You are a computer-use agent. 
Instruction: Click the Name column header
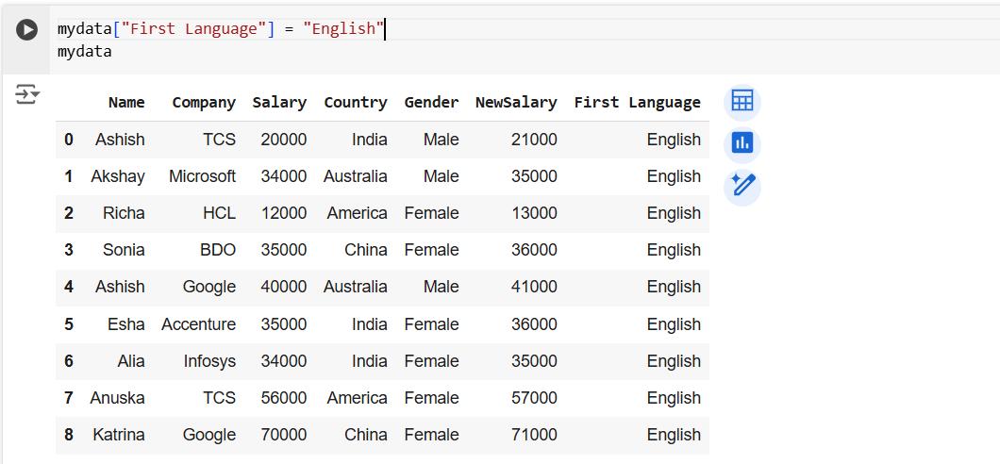click(x=126, y=102)
